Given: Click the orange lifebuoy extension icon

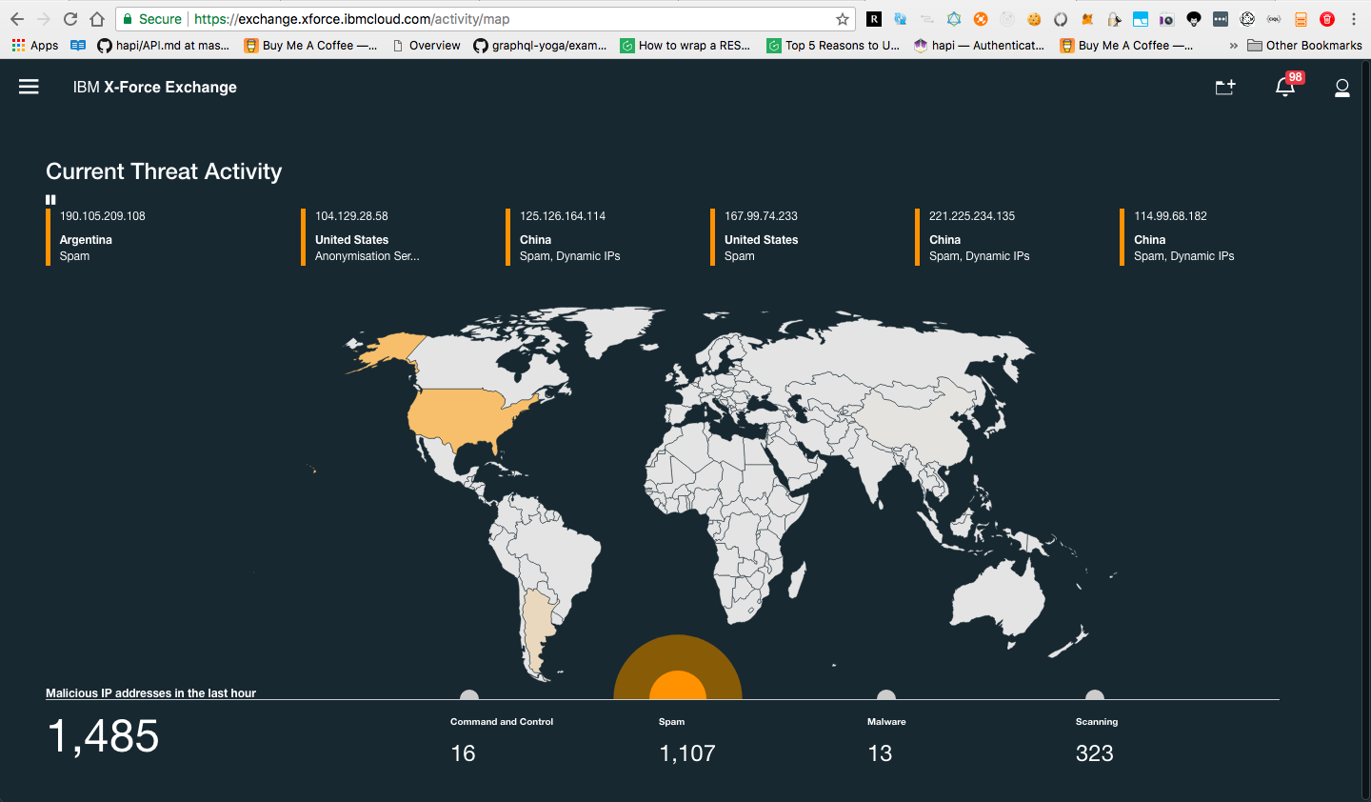Looking at the screenshot, I should click(981, 19).
